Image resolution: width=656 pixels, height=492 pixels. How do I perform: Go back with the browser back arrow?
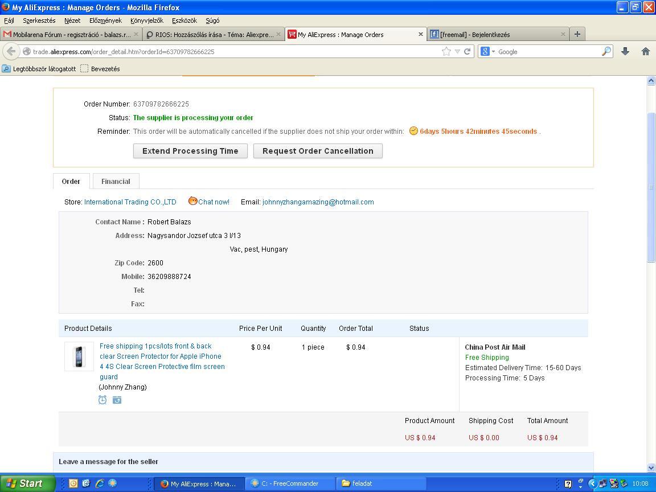[11, 51]
